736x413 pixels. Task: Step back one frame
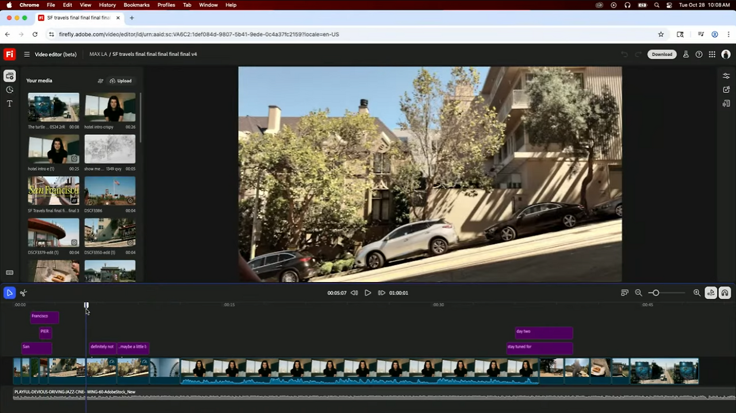354,293
